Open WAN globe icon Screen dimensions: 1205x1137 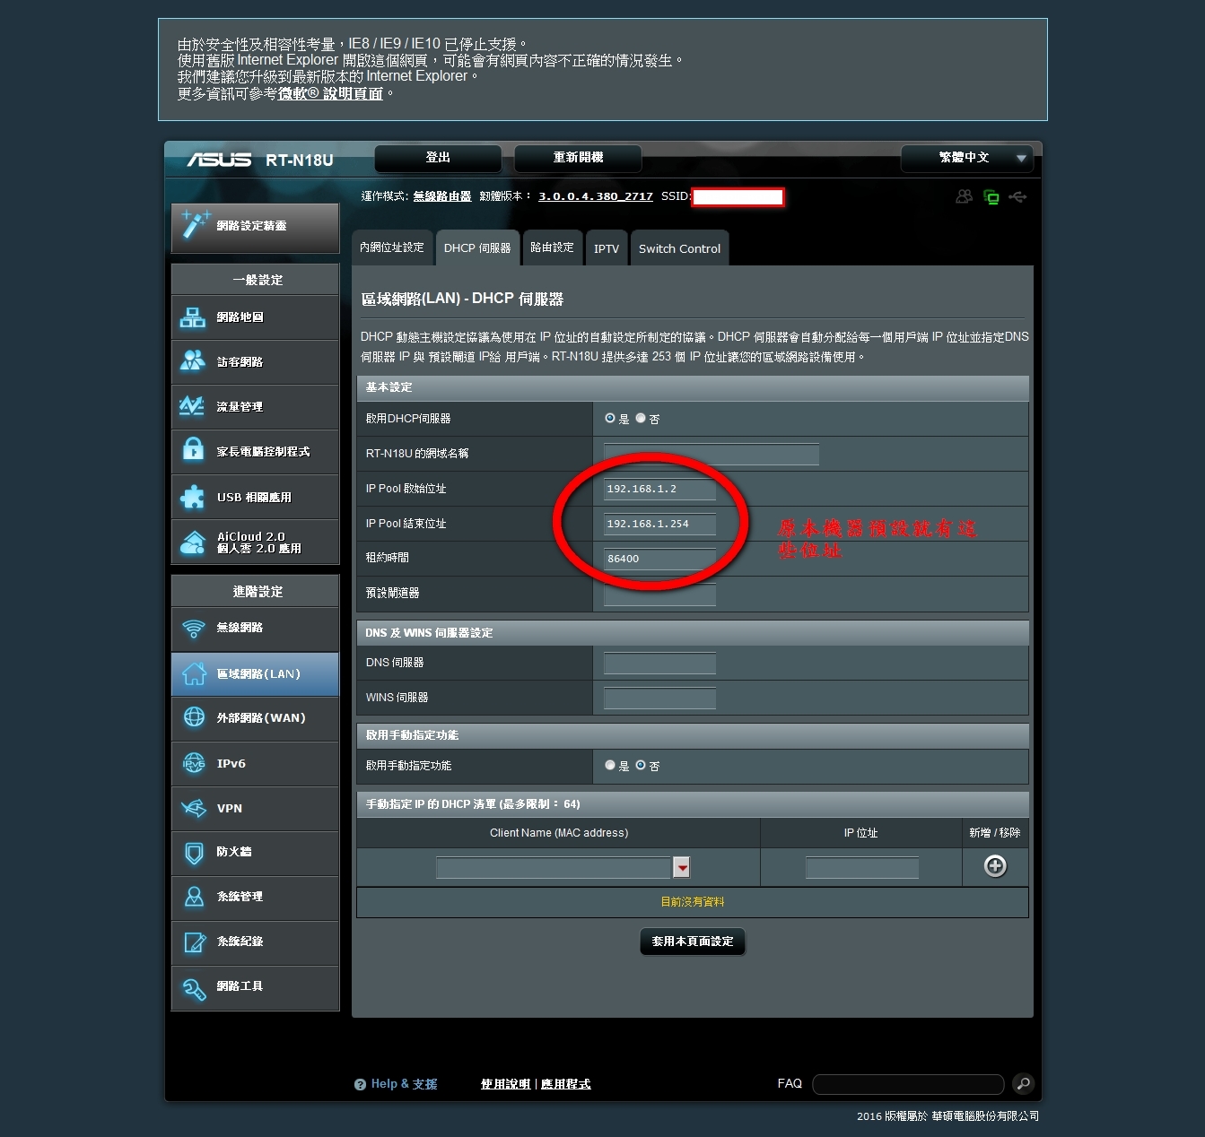click(194, 717)
